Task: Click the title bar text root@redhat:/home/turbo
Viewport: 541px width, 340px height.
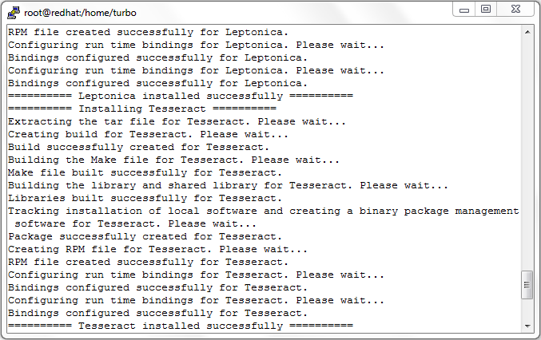Action: (80, 13)
